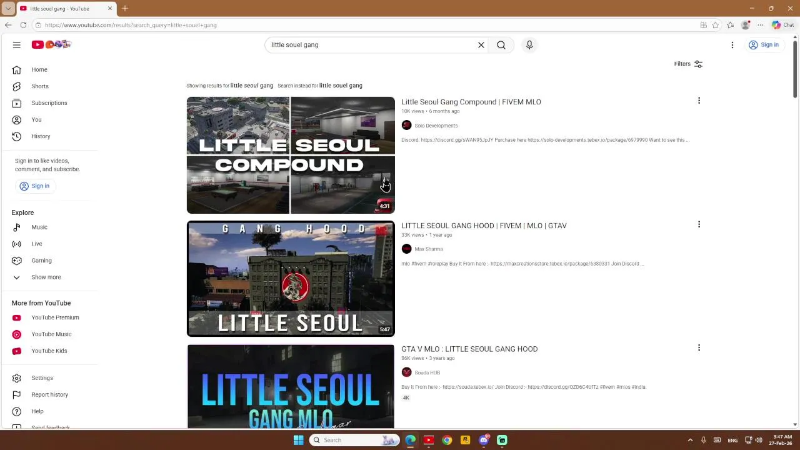800x450 pixels.
Task: Close the little souel gang YouTube tab
Action: coord(110,8)
